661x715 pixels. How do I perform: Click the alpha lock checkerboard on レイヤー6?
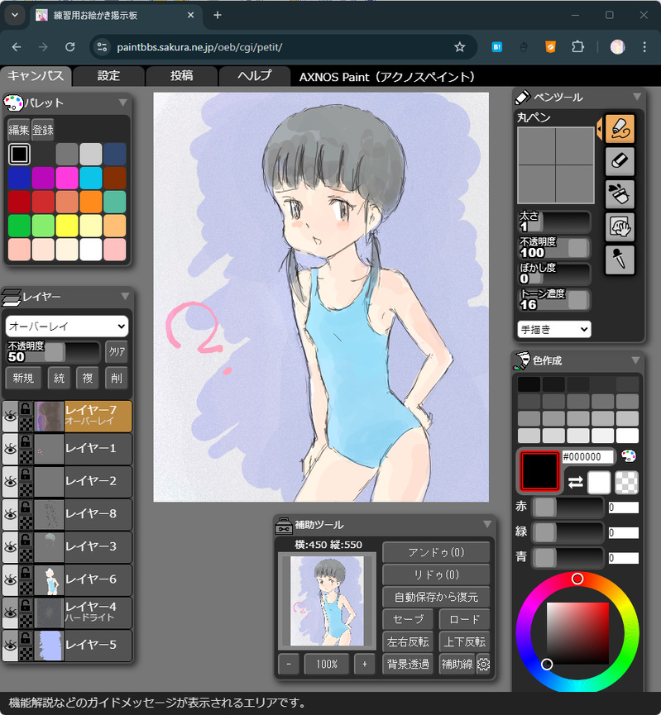(x=26, y=588)
